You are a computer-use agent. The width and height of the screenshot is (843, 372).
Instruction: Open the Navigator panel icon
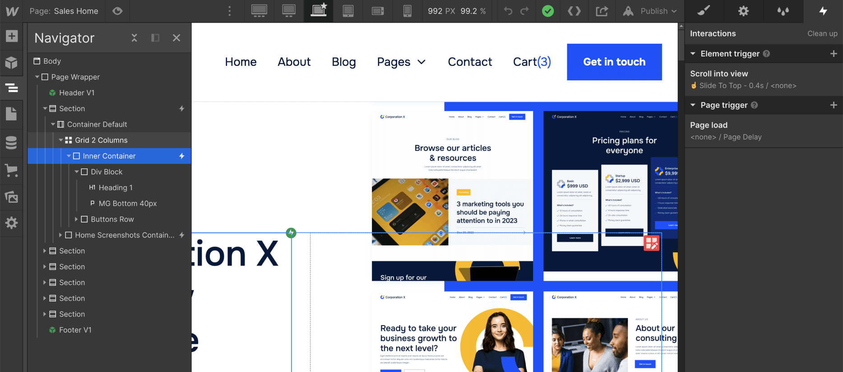click(11, 88)
